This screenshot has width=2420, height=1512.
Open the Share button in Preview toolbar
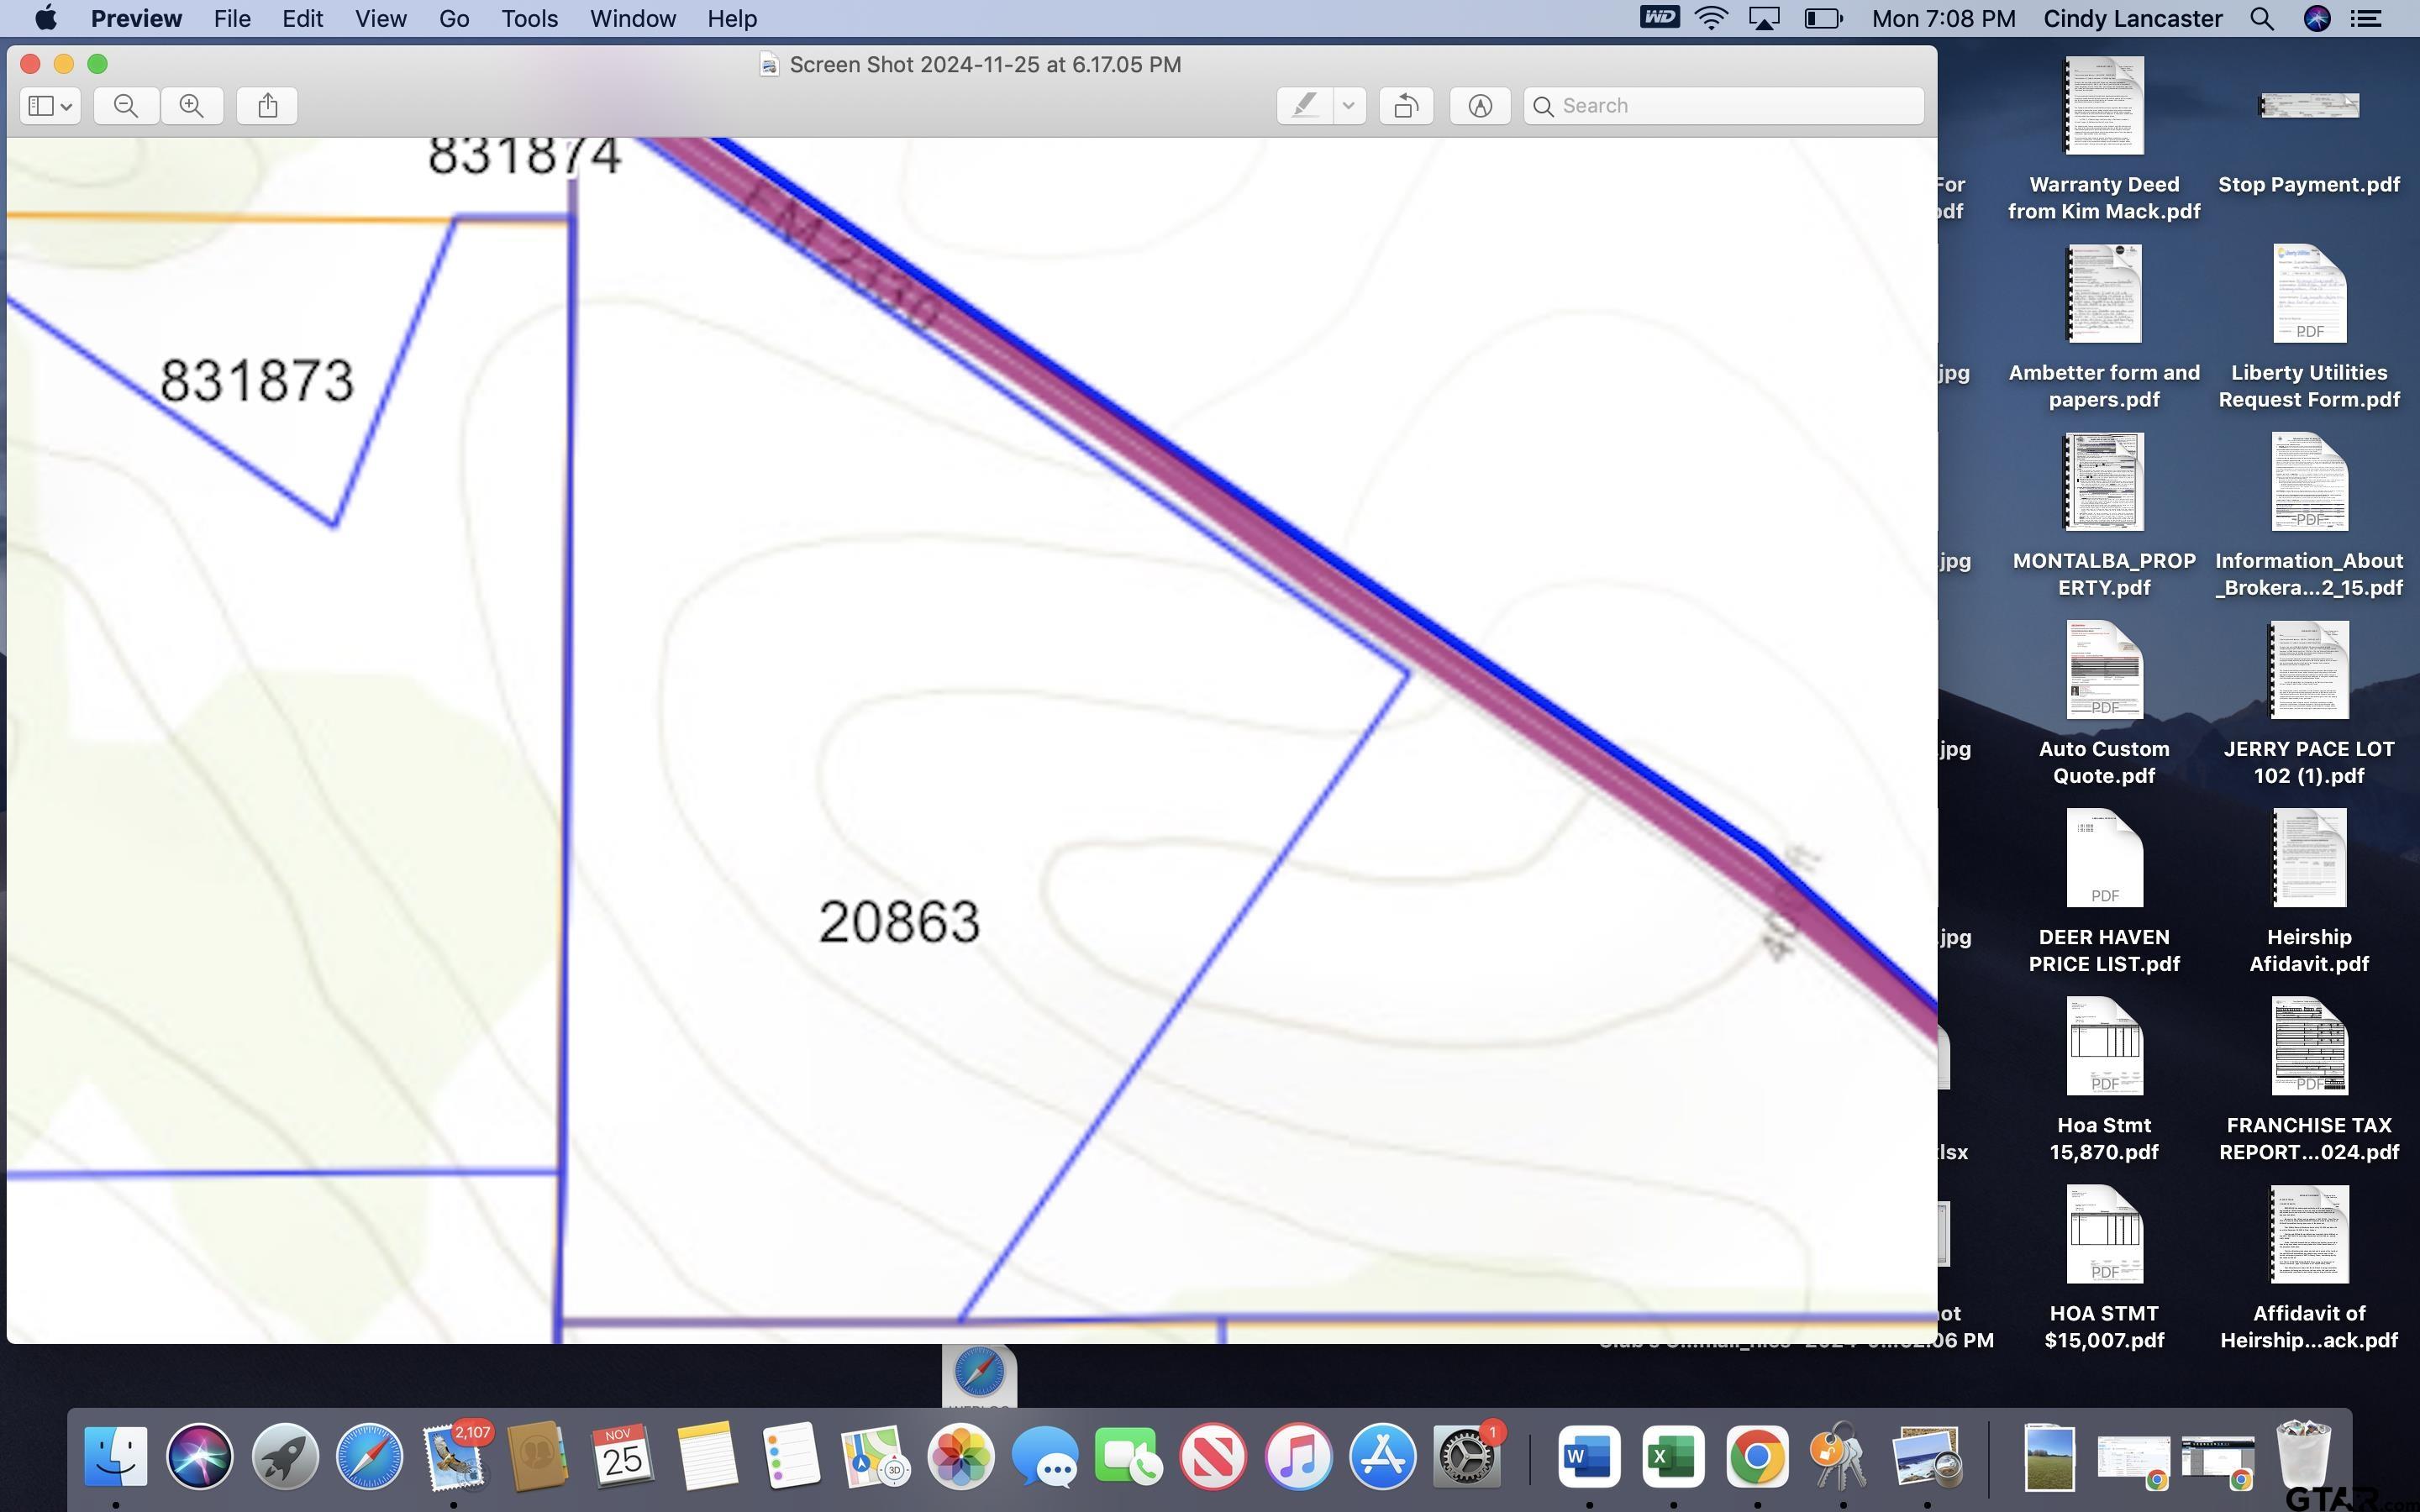(267, 105)
